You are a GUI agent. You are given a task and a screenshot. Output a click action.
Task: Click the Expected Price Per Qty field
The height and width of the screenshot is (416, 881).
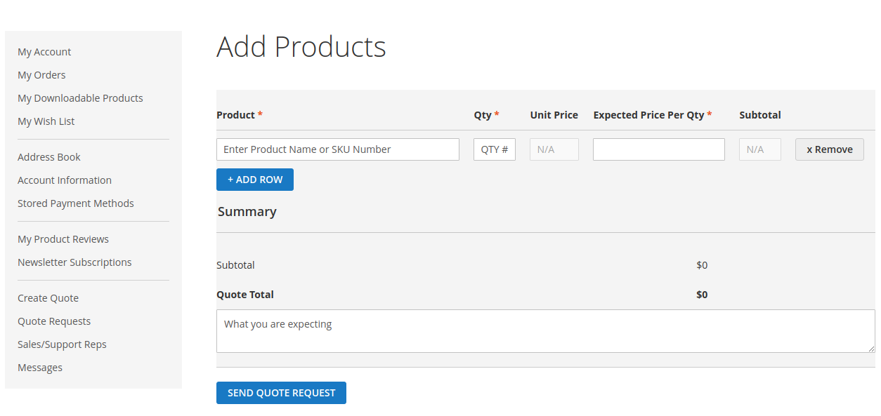[x=658, y=149]
